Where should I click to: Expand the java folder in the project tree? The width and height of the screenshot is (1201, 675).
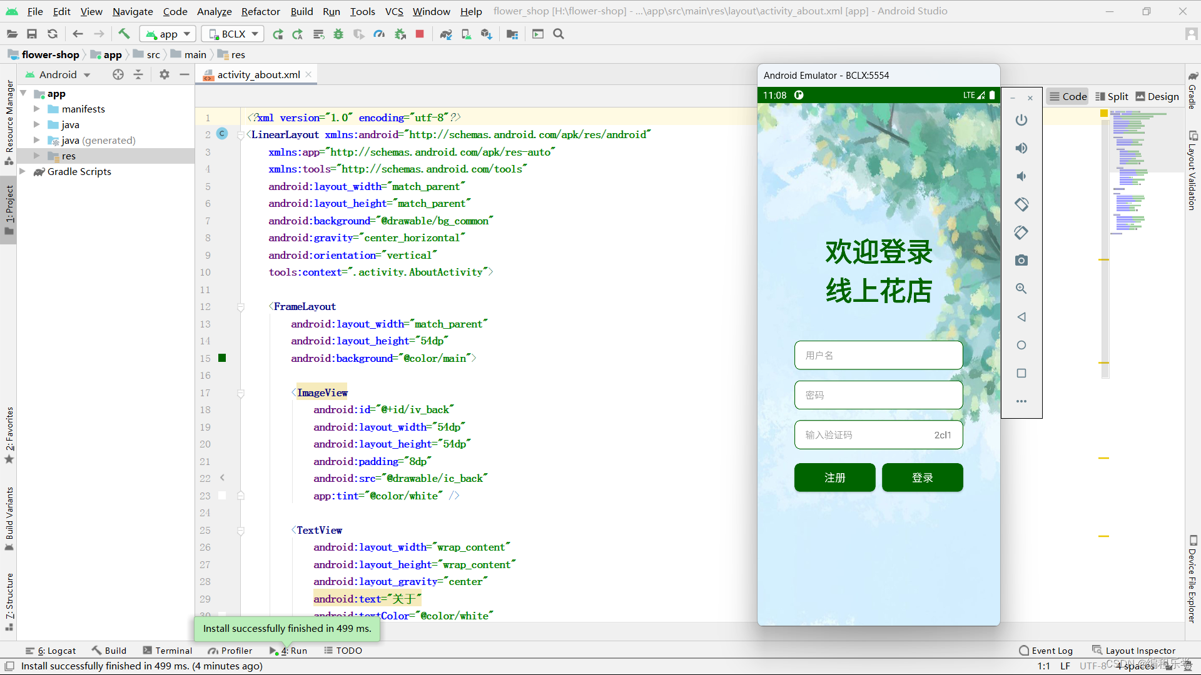[x=37, y=124]
